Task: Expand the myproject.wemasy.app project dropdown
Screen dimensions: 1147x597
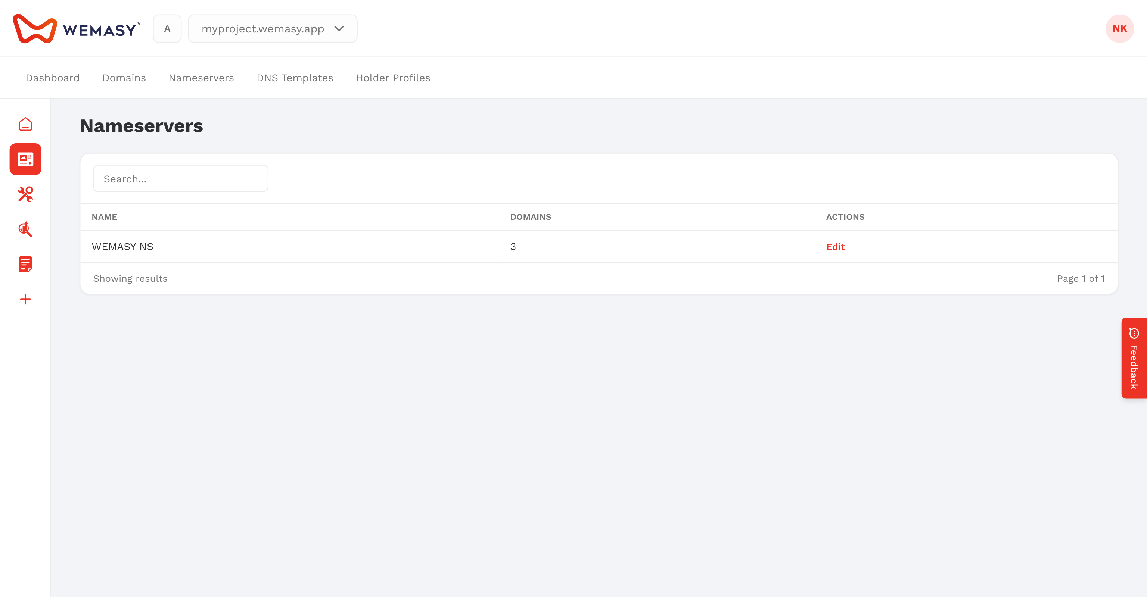Action: click(273, 29)
